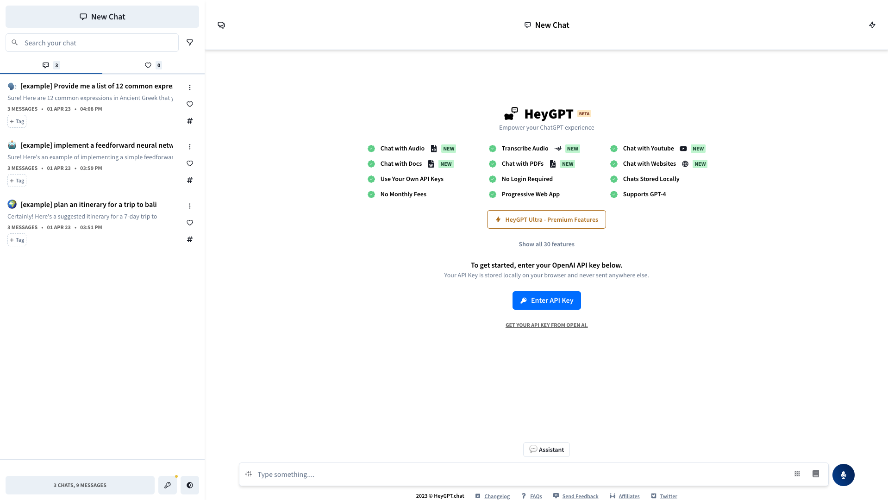The width and height of the screenshot is (888, 500).
Task: Switch to the favorites tab
Action: pos(153,65)
